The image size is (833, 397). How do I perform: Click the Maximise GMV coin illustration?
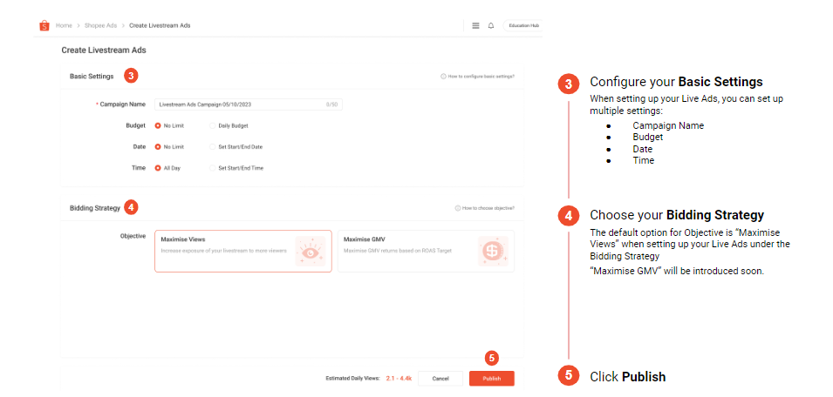[x=493, y=252]
